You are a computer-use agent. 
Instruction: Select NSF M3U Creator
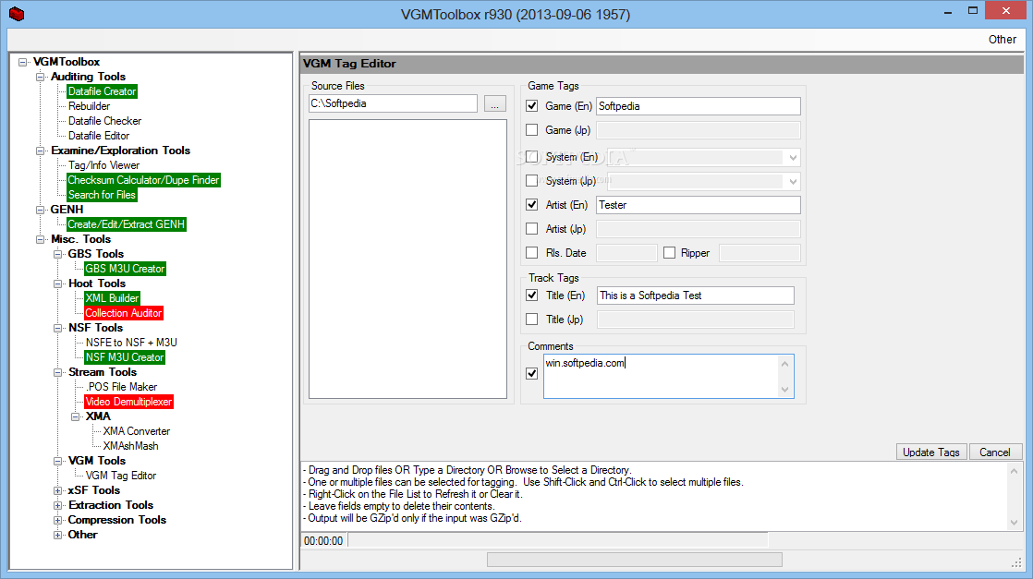125,357
